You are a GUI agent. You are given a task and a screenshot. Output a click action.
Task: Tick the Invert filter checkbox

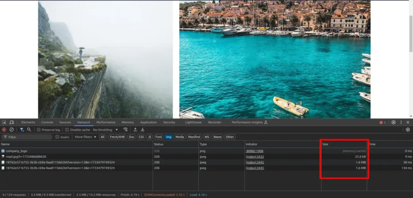[57, 137]
